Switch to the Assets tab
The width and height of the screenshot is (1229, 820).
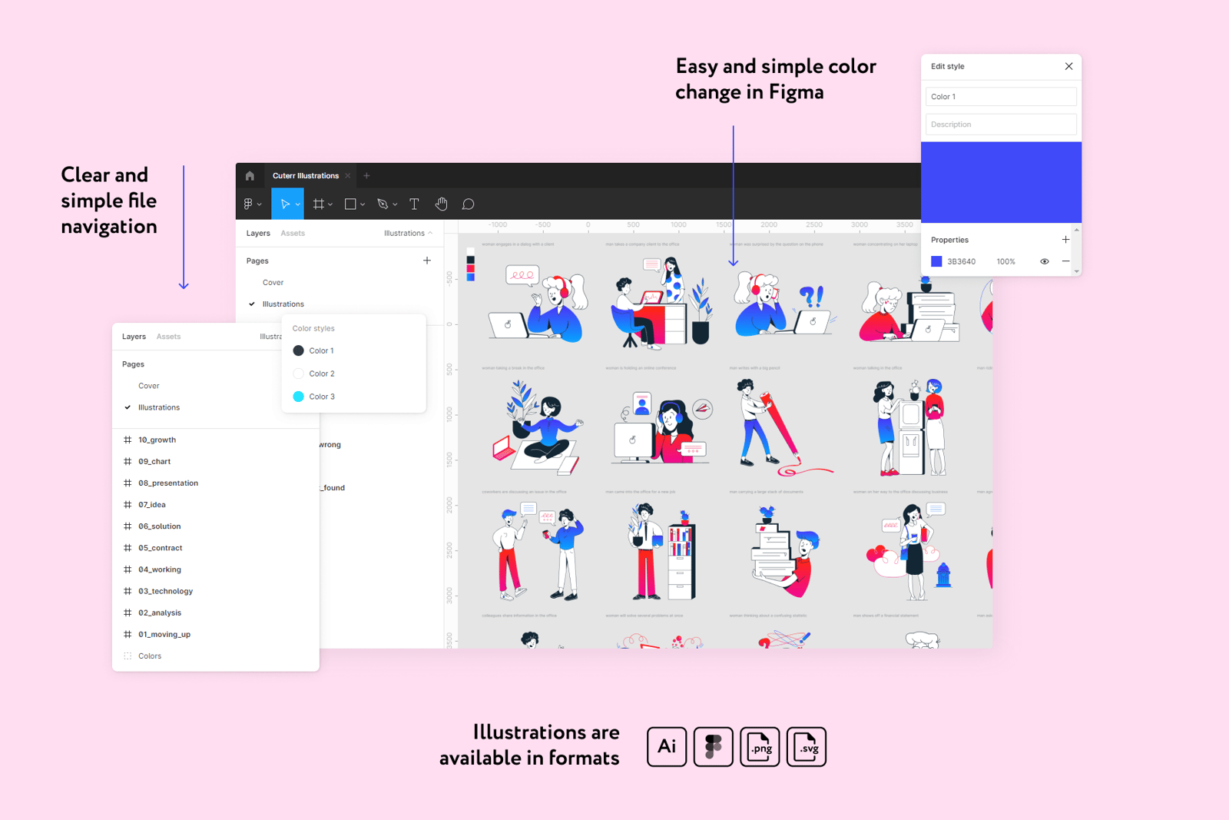(293, 234)
